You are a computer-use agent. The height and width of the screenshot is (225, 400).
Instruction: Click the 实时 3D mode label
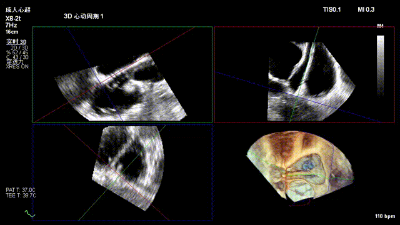16,42
